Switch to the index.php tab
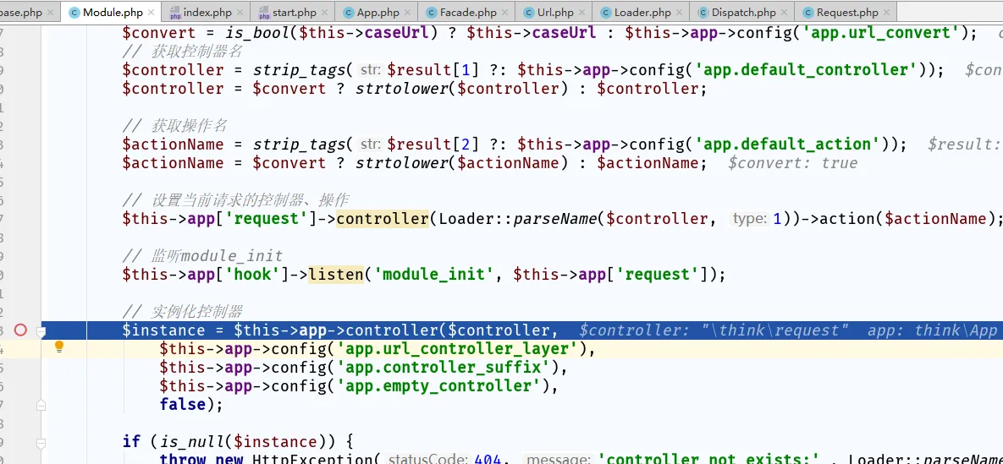Image resolution: width=1003 pixels, height=464 pixels. [x=207, y=13]
